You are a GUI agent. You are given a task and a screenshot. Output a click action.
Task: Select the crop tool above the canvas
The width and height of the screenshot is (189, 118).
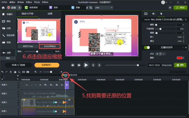(91, 7)
